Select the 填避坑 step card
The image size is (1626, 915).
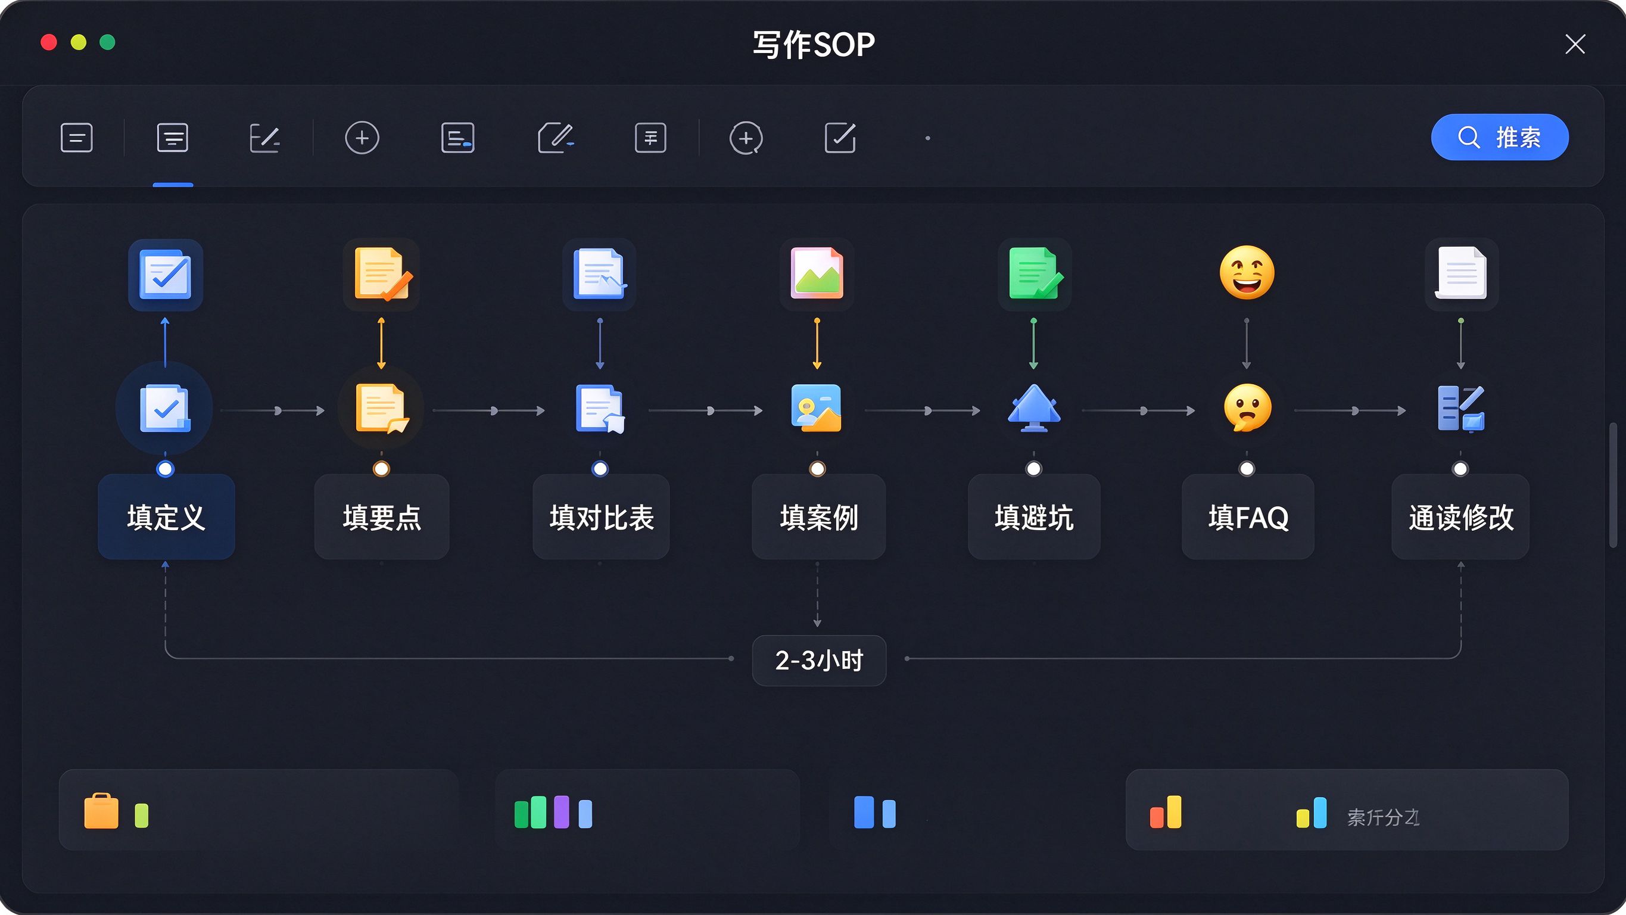click(1034, 516)
